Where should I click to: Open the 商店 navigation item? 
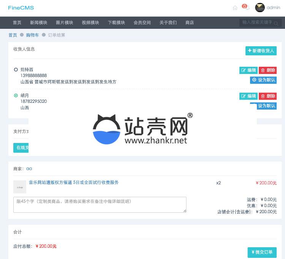(190, 23)
